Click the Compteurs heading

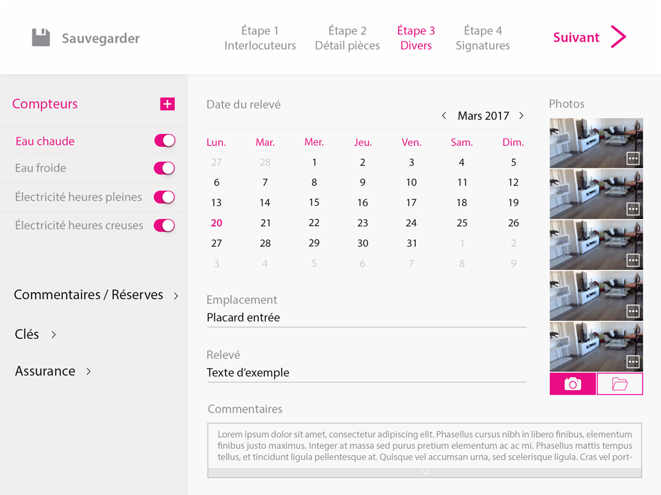point(45,104)
